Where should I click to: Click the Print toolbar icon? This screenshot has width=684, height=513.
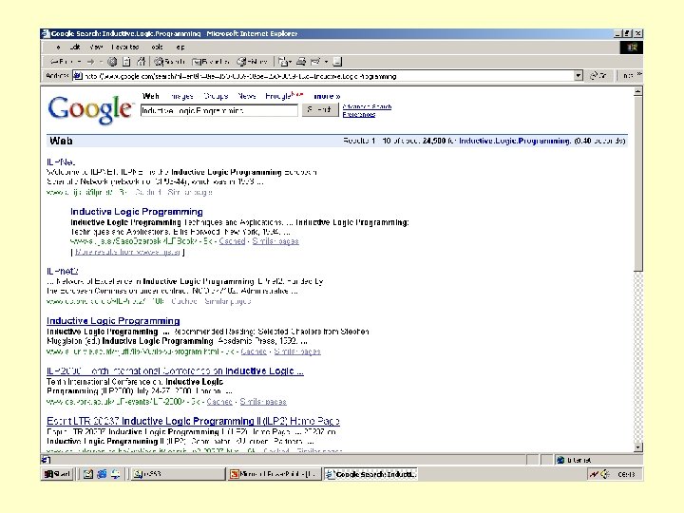(x=301, y=62)
